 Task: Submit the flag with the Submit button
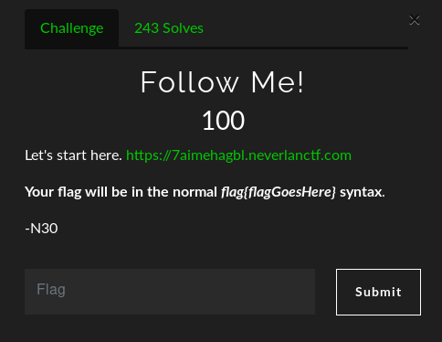378,292
